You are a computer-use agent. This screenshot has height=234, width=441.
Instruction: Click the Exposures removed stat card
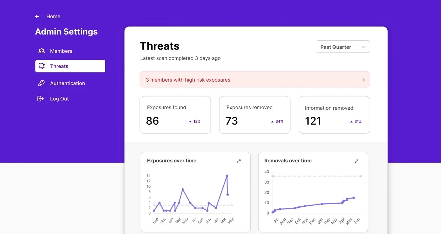point(255,115)
